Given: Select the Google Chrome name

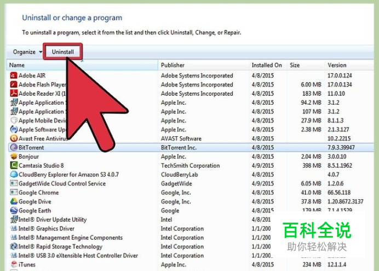Looking at the screenshot, I should (39, 193).
